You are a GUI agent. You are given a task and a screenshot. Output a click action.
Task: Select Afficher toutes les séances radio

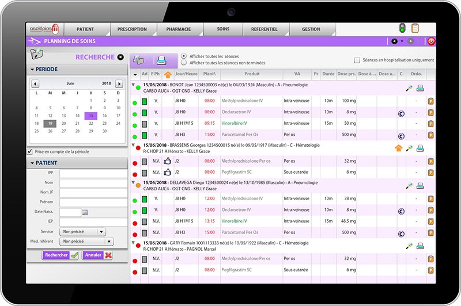[x=184, y=56]
